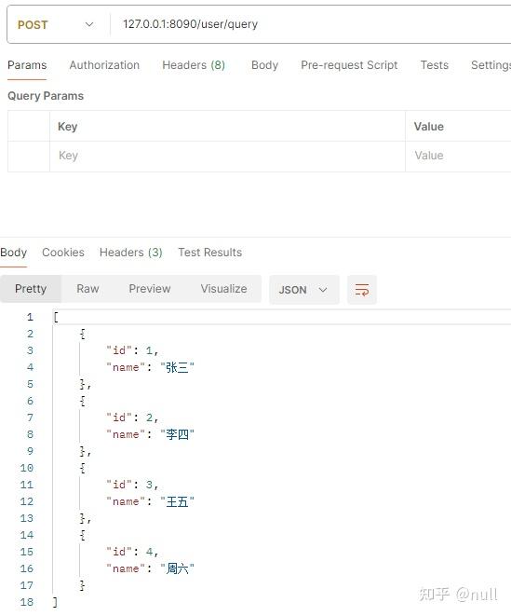The height and width of the screenshot is (616, 511).
Task: Select the Pretty response view
Action: 31,289
